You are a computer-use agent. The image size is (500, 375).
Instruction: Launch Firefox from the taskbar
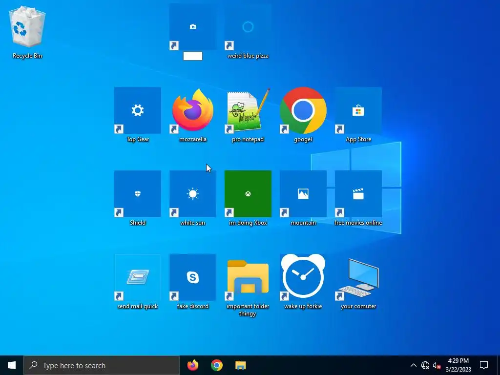[192, 365]
